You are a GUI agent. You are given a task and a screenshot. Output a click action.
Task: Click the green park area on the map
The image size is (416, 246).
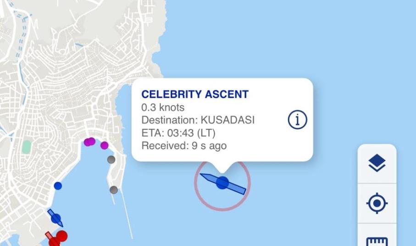pos(27,147)
